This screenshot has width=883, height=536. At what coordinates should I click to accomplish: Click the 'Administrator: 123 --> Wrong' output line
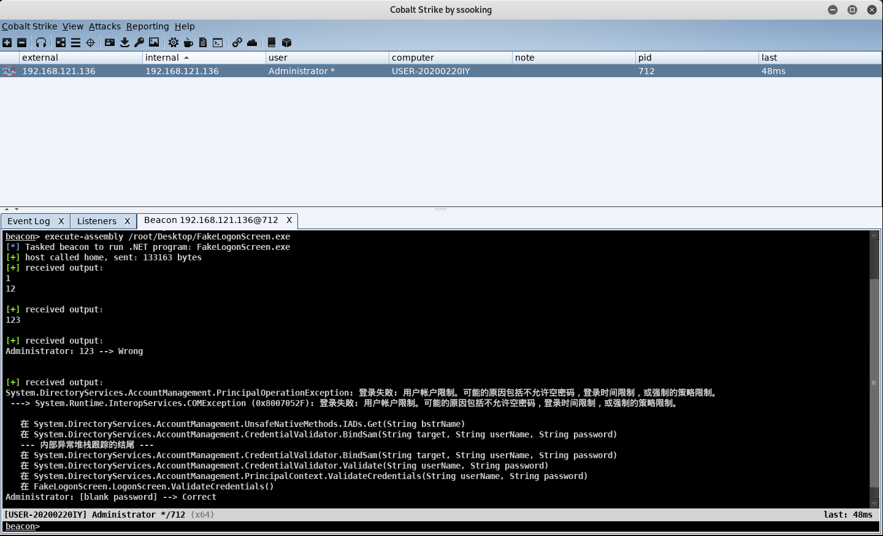click(74, 351)
